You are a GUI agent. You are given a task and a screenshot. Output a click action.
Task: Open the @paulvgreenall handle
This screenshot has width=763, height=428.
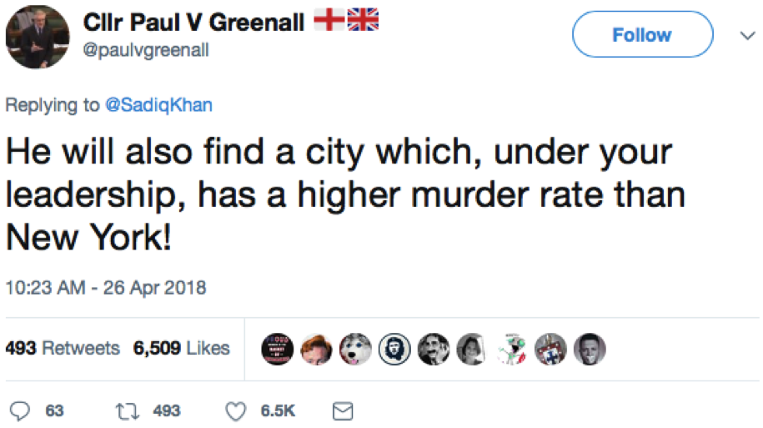[146, 50]
